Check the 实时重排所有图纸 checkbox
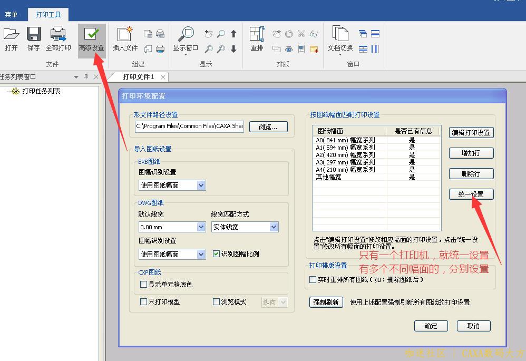This screenshot has height=361, width=526. [x=313, y=280]
